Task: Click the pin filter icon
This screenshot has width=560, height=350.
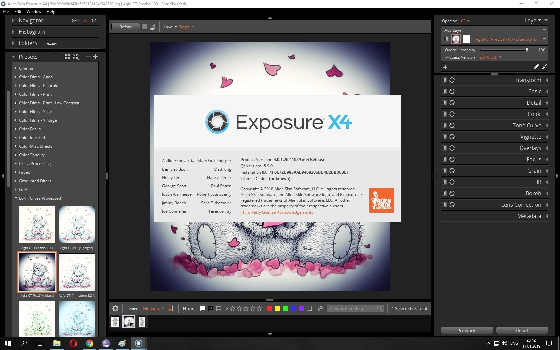Action: [x=320, y=308]
